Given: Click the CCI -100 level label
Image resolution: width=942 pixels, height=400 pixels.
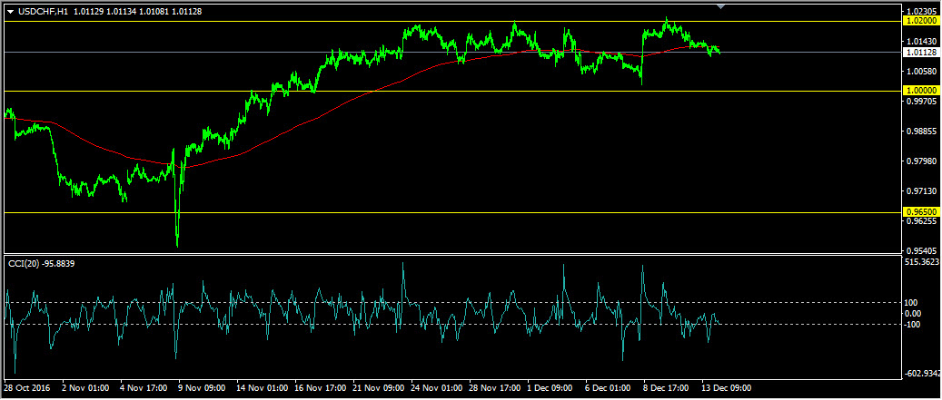Looking at the screenshot, I should (914, 325).
